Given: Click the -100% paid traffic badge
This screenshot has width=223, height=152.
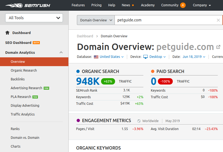Looking at the screenshot, I should [x=165, y=81].
